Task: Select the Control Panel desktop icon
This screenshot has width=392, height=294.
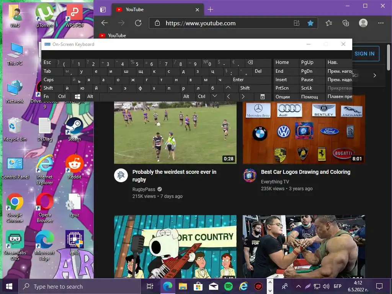Action: click(15, 168)
